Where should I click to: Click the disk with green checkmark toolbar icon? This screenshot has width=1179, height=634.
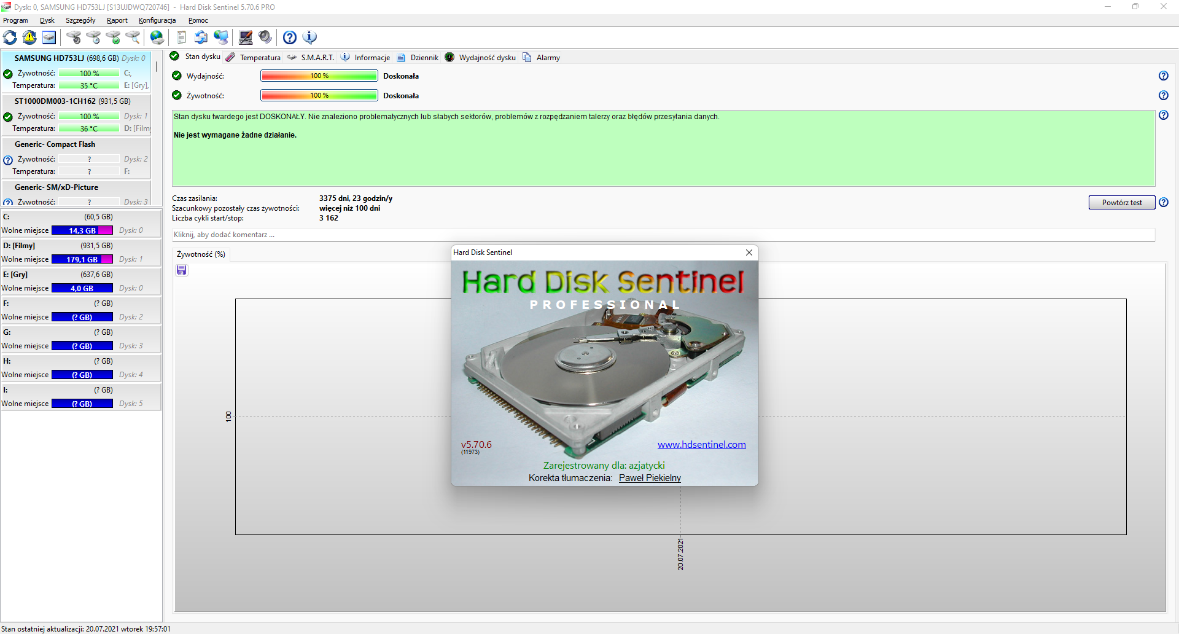pos(113,37)
